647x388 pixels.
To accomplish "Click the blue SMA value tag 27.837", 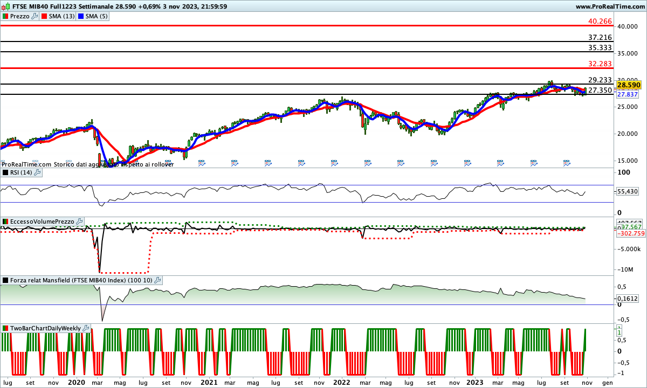I will [x=628, y=94].
